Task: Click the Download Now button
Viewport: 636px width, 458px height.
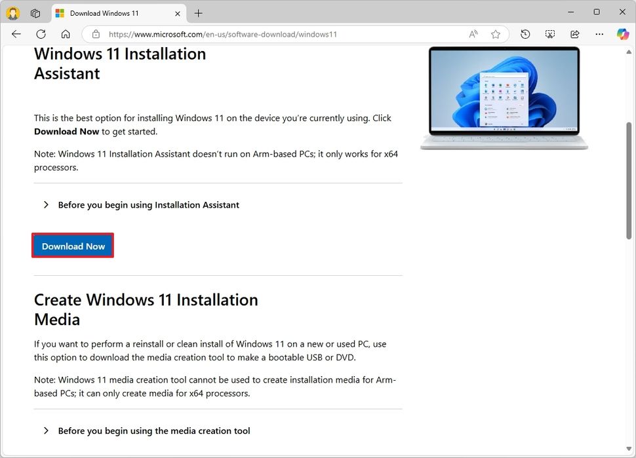Action: click(x=73, y=246)
